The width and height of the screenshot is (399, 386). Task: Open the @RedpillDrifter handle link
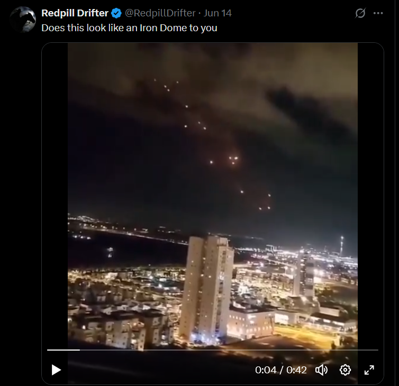coord(160,13)
